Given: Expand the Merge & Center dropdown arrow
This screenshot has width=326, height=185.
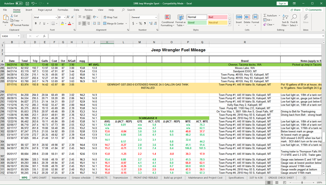Looking at the screenshot, I should tap(126, 24).
